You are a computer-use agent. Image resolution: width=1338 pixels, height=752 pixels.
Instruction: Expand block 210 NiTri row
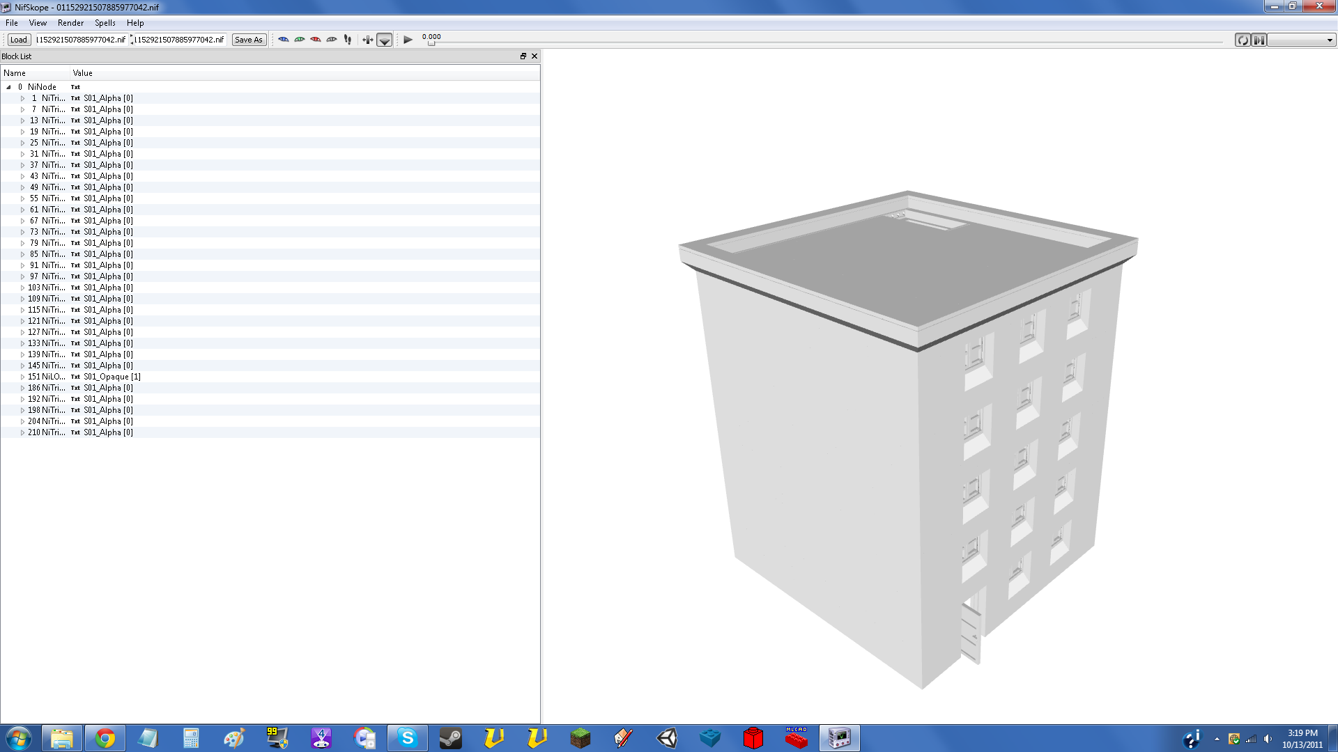[x=22, y=432]
